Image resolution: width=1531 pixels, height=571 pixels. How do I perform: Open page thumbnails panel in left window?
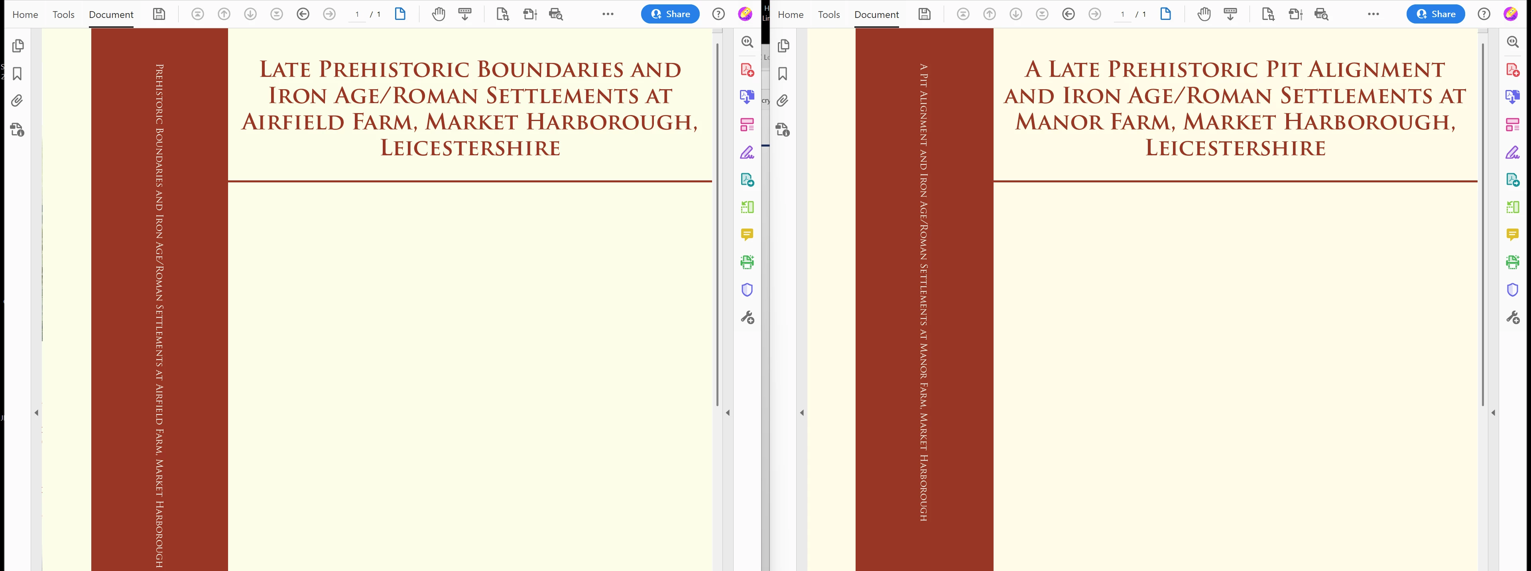click(x=18, y=46)
